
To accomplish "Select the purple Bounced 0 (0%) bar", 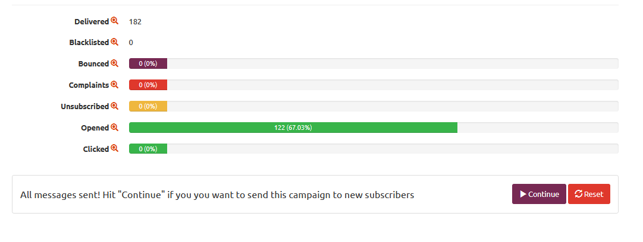I will [148, 64].
